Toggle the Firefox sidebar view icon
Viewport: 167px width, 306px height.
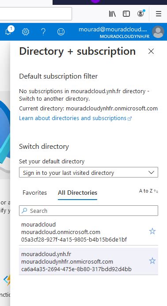tap(126, 14)
